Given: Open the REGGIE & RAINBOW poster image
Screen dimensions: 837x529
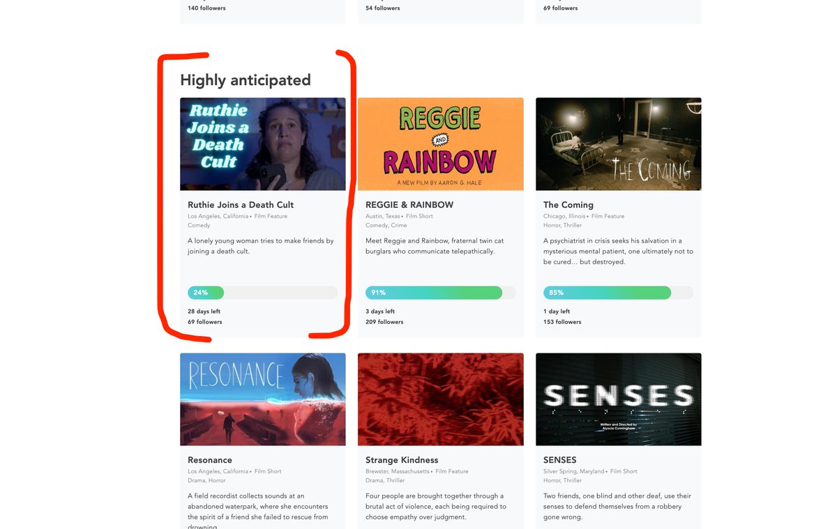Looking at the screenshot, I should [x=441, y=144].
